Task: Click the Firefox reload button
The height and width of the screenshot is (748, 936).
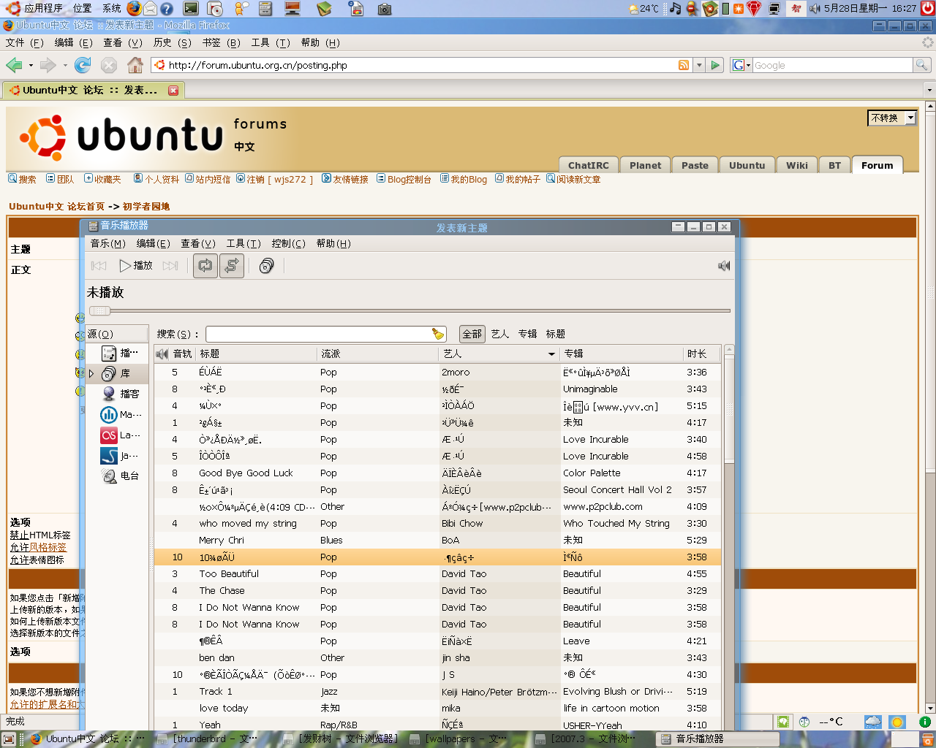Action: (x=83, y=66)
